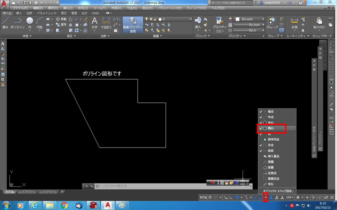Open the object snap dropdown arrow in status bar
Screen dimensions: 337x210
(266, 197)
